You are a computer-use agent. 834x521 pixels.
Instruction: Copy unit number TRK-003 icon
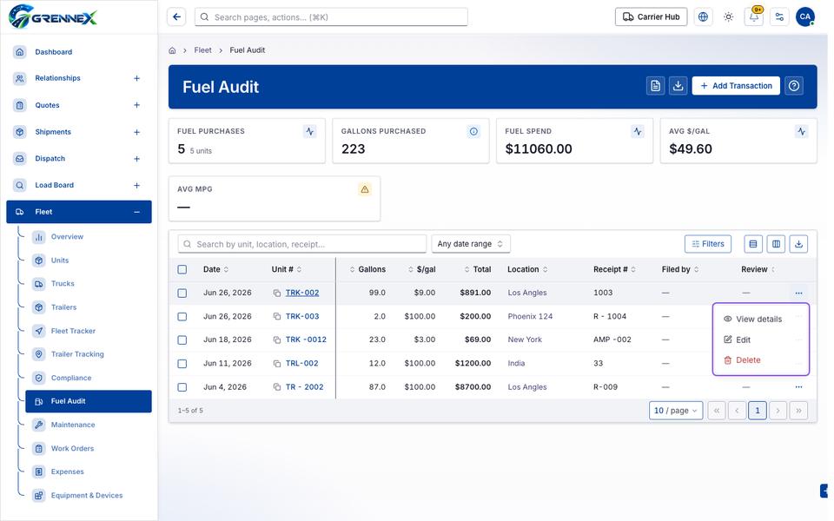point(276,316)
